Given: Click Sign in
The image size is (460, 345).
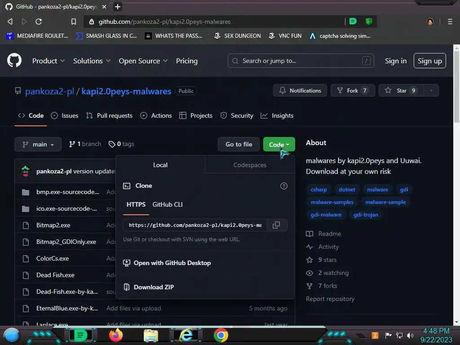Looking at the screenshot, I should point(396,61).
